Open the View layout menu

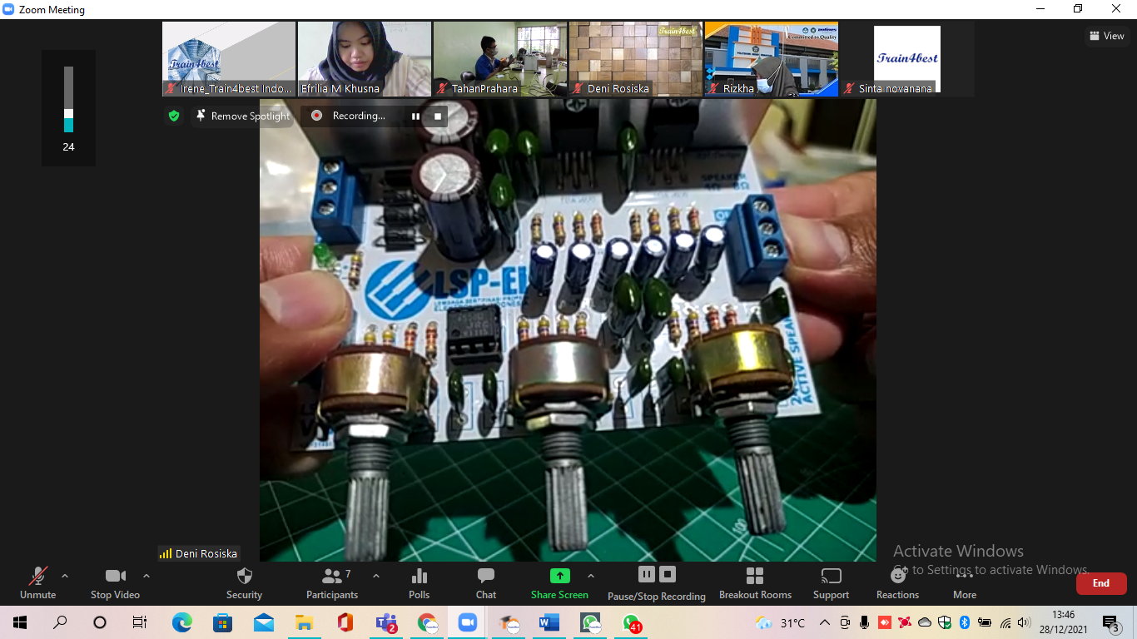coord(1107,36)
